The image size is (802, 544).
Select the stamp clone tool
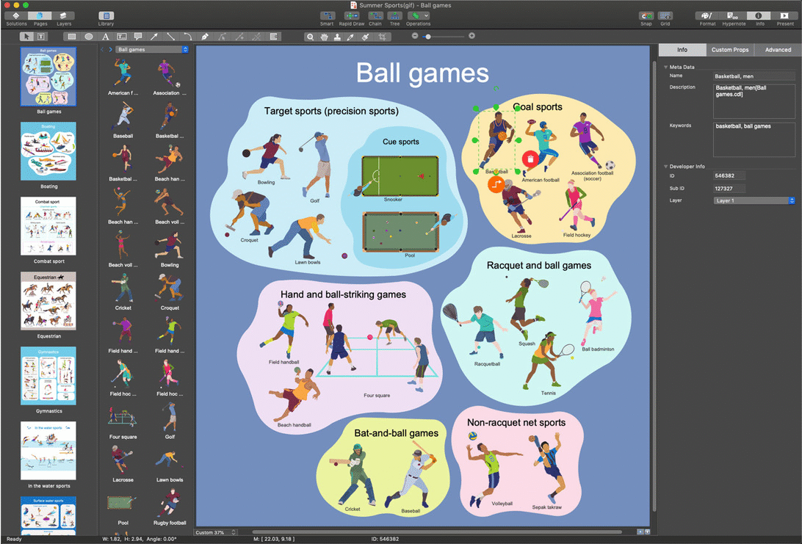pos(338,37)
